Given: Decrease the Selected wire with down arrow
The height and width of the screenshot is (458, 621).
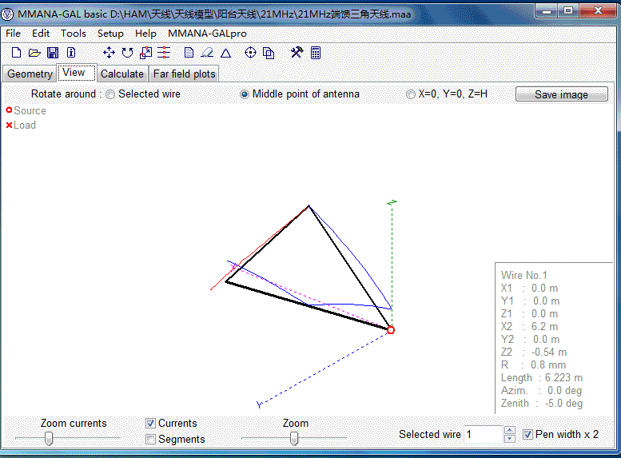Looking at the screenshot, I should click(x=510, y=439).
